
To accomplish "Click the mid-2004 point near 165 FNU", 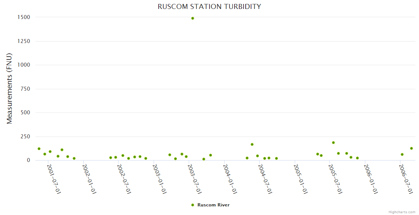I will (252, 144).
